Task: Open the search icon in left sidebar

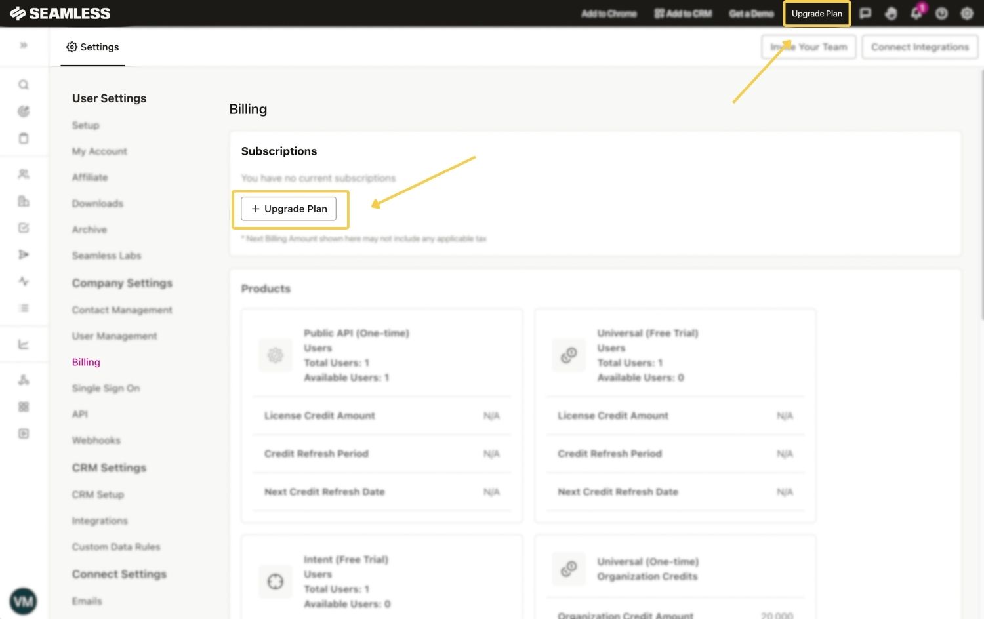Action: (x=24, y=85)
